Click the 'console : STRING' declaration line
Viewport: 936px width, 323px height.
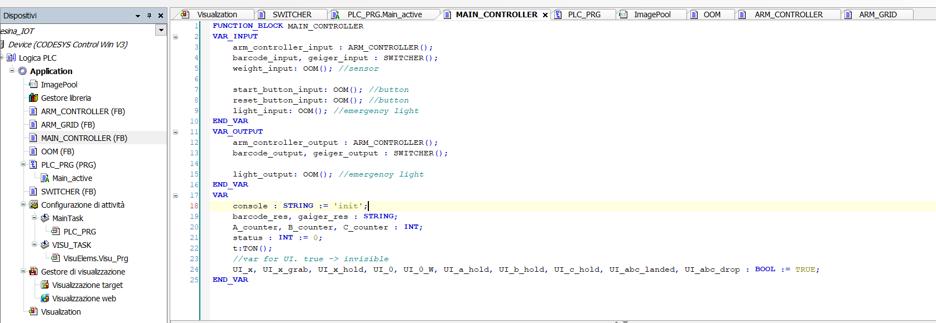point(300,206)
